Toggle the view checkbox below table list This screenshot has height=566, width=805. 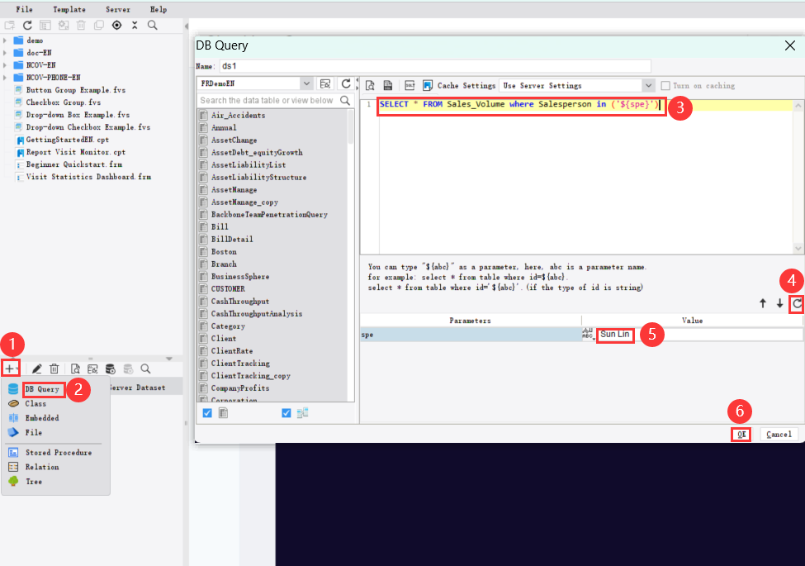click(286, 413)
